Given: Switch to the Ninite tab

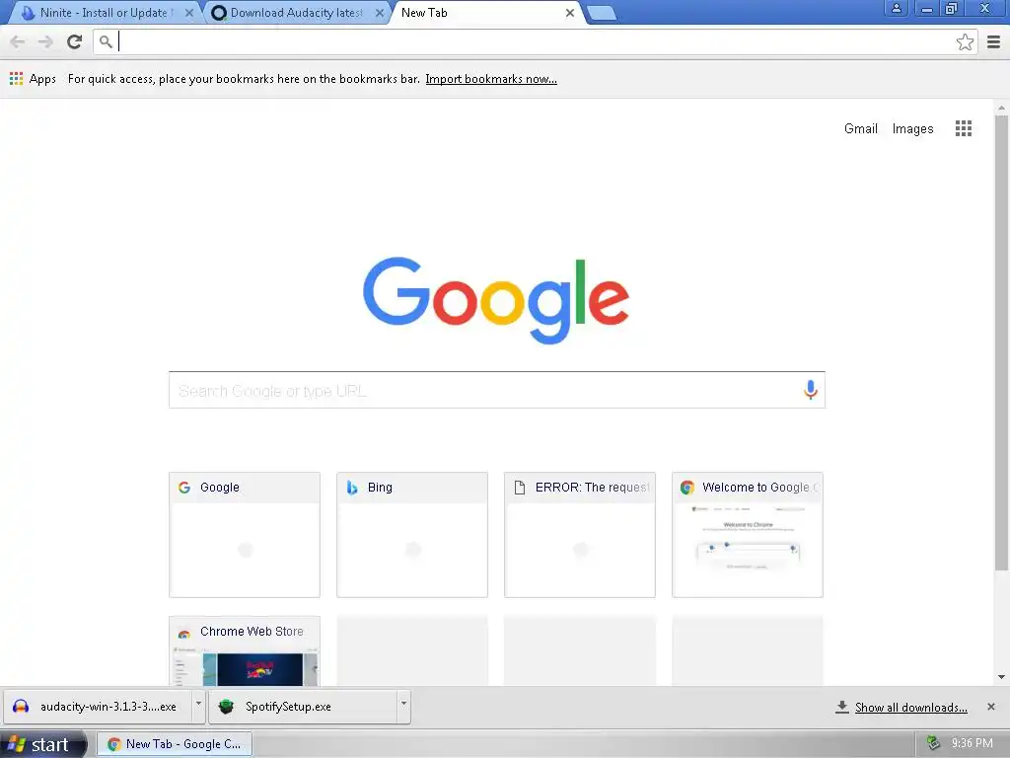Looking at the screenshot, I should tap(107, 13).
